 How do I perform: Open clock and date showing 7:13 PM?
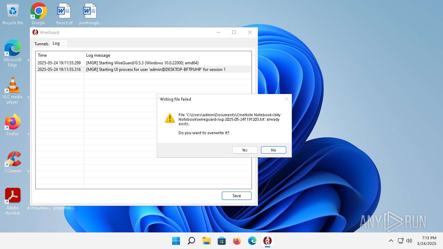[427, 241]
